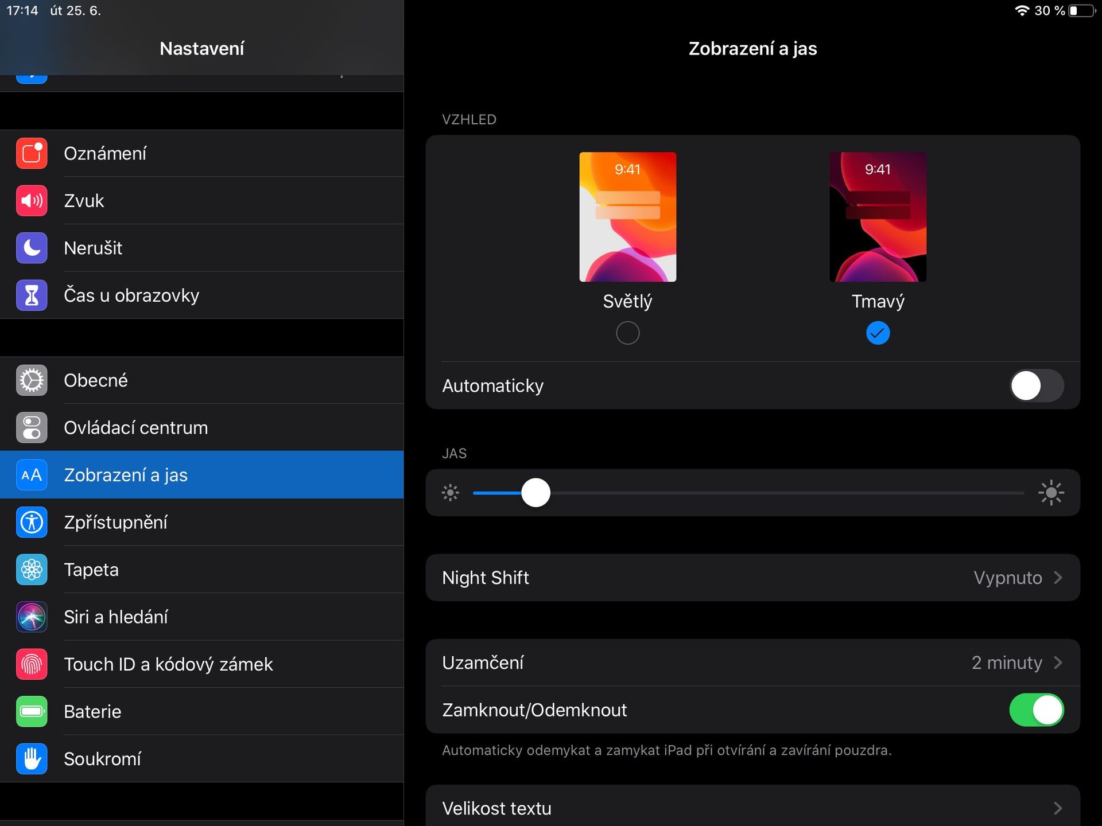Select the Zpřístupnění accessibility icon
1102x826 pixels.
click(32, 522)
